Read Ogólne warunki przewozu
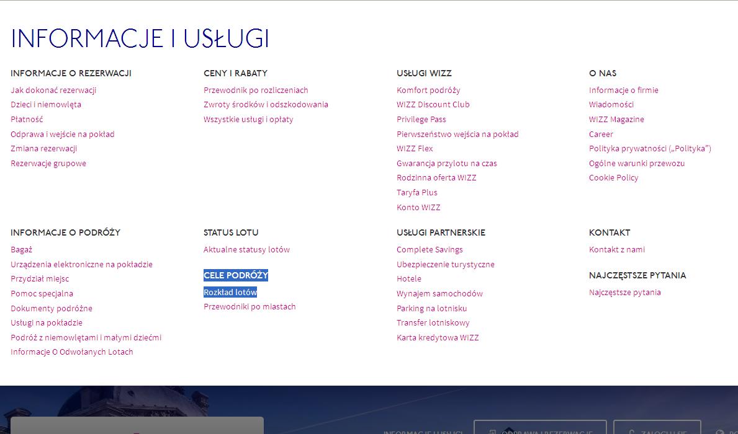 pos(637,163)
